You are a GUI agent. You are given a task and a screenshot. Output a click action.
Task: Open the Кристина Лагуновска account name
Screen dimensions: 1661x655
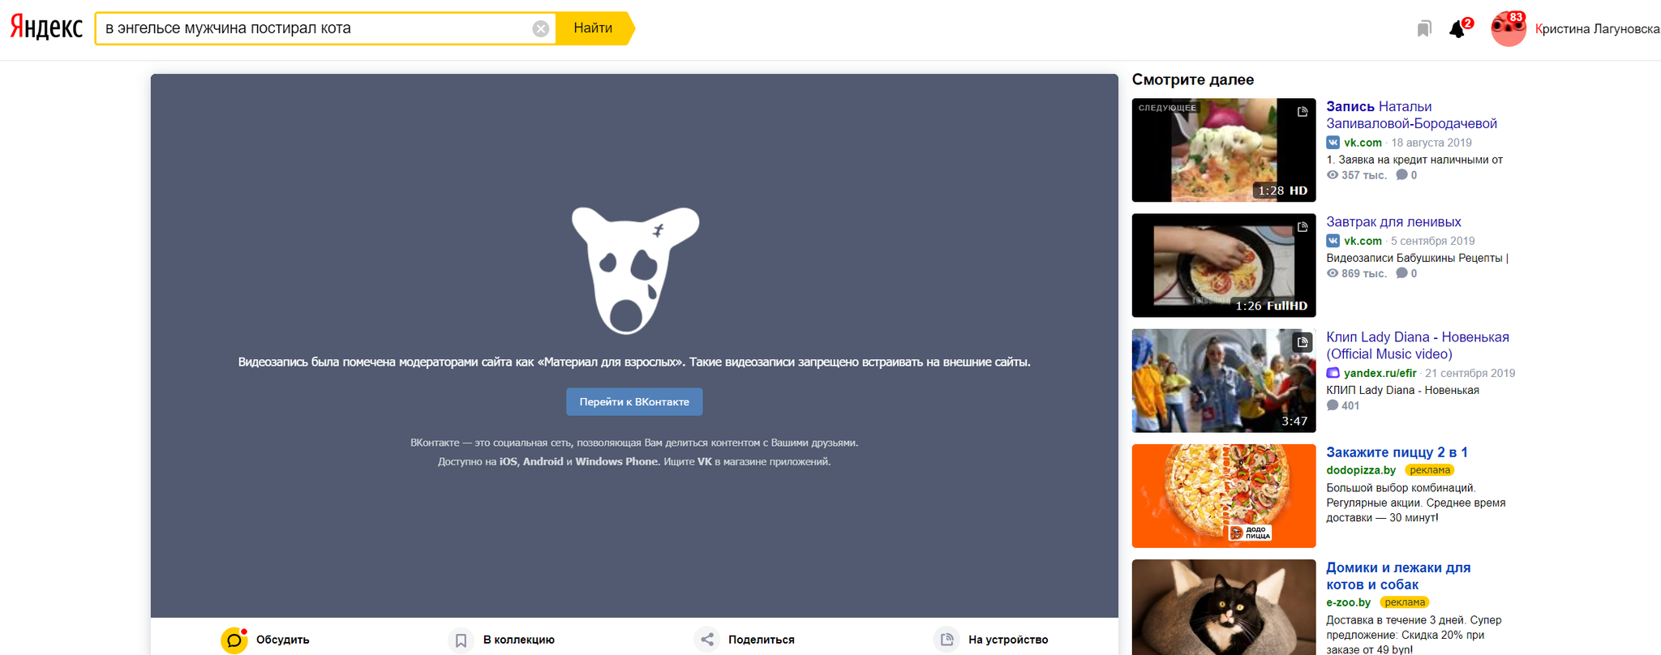[1597, 29]
